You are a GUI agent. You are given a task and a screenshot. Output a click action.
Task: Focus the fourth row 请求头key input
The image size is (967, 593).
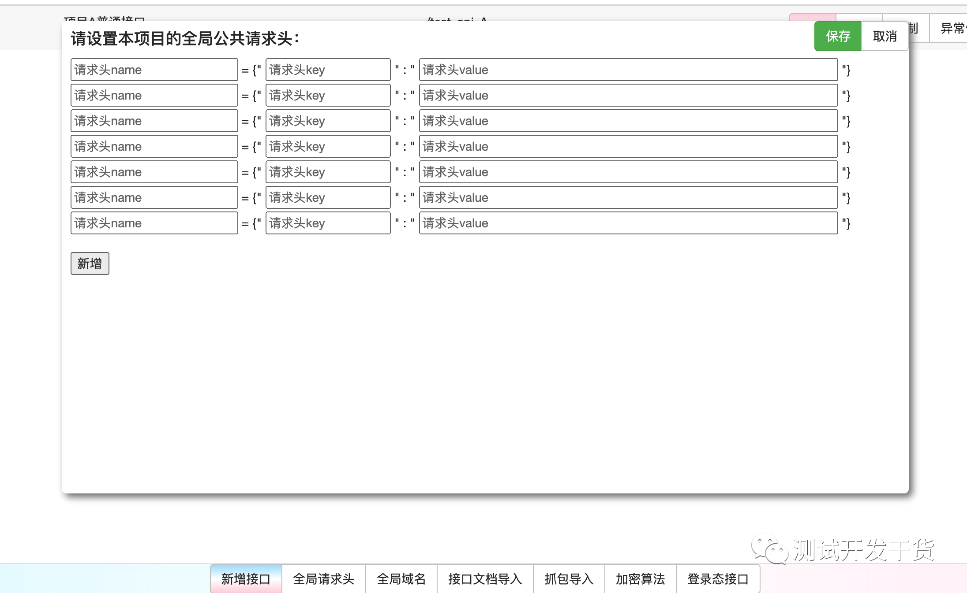pos(328,146)
